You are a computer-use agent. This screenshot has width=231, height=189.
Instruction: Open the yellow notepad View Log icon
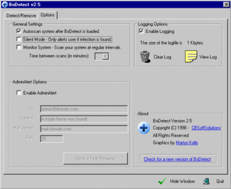[x=191, y=57]
